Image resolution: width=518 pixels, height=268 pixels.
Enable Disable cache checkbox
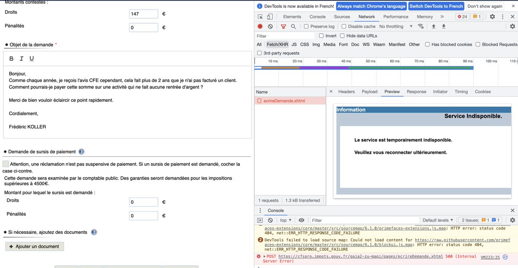[x=344, y=26]
